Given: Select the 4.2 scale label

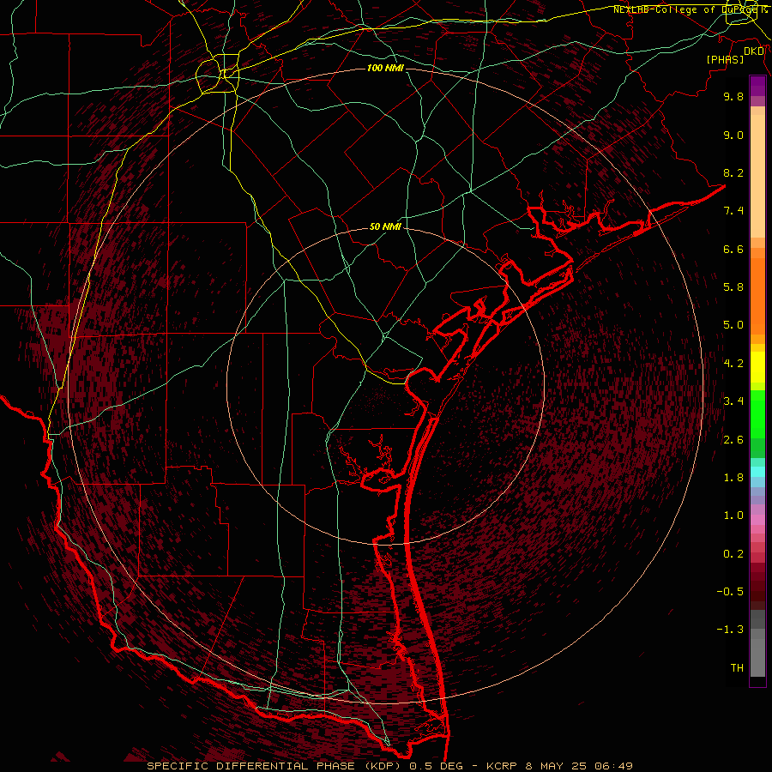Looking at the screenshot, I should 733,364.
